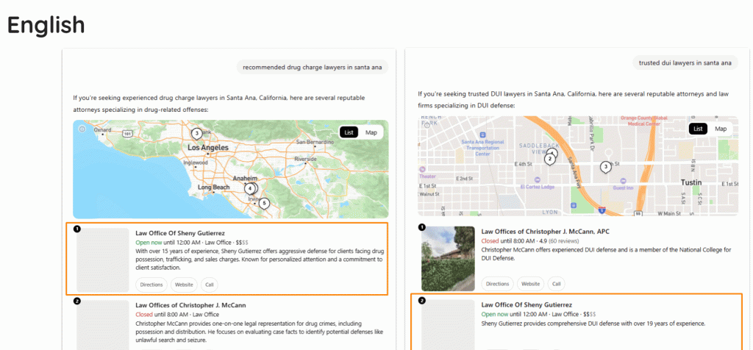The width and height of the screenshot is (753, 350).
Task: Click the Long Beach label on the map
Action: tap(214, 187)
